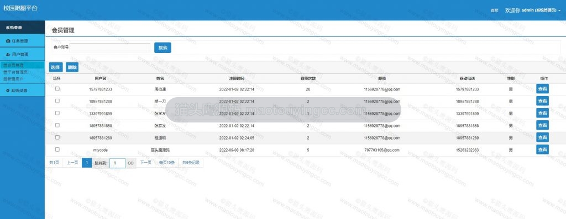Select 平台管理员 in the sidebar submenu
The width and height of the screenshot is (566, 219).
point(15,72)
